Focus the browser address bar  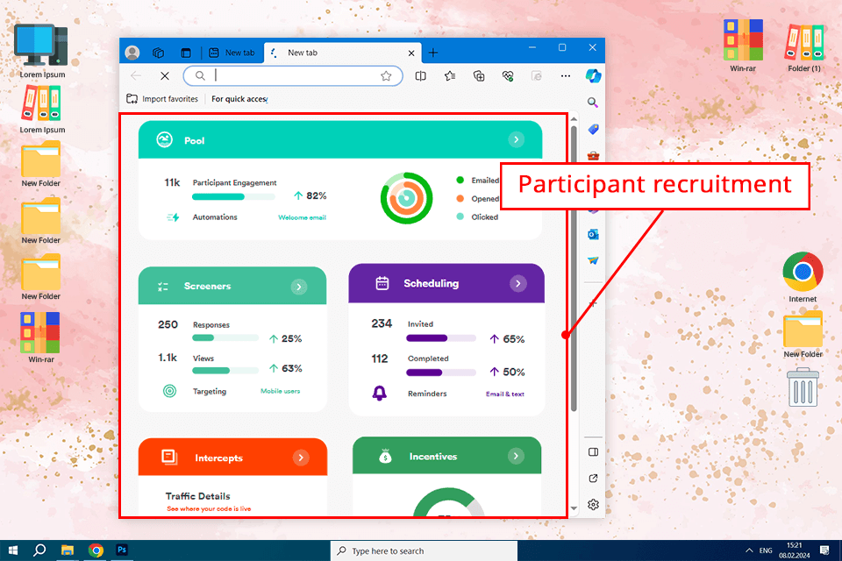click(x=293, y=75)
